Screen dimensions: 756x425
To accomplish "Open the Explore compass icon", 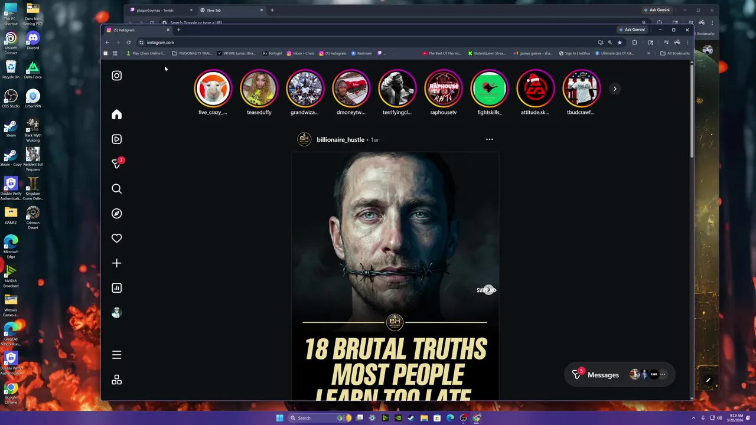I will (116, 214).
